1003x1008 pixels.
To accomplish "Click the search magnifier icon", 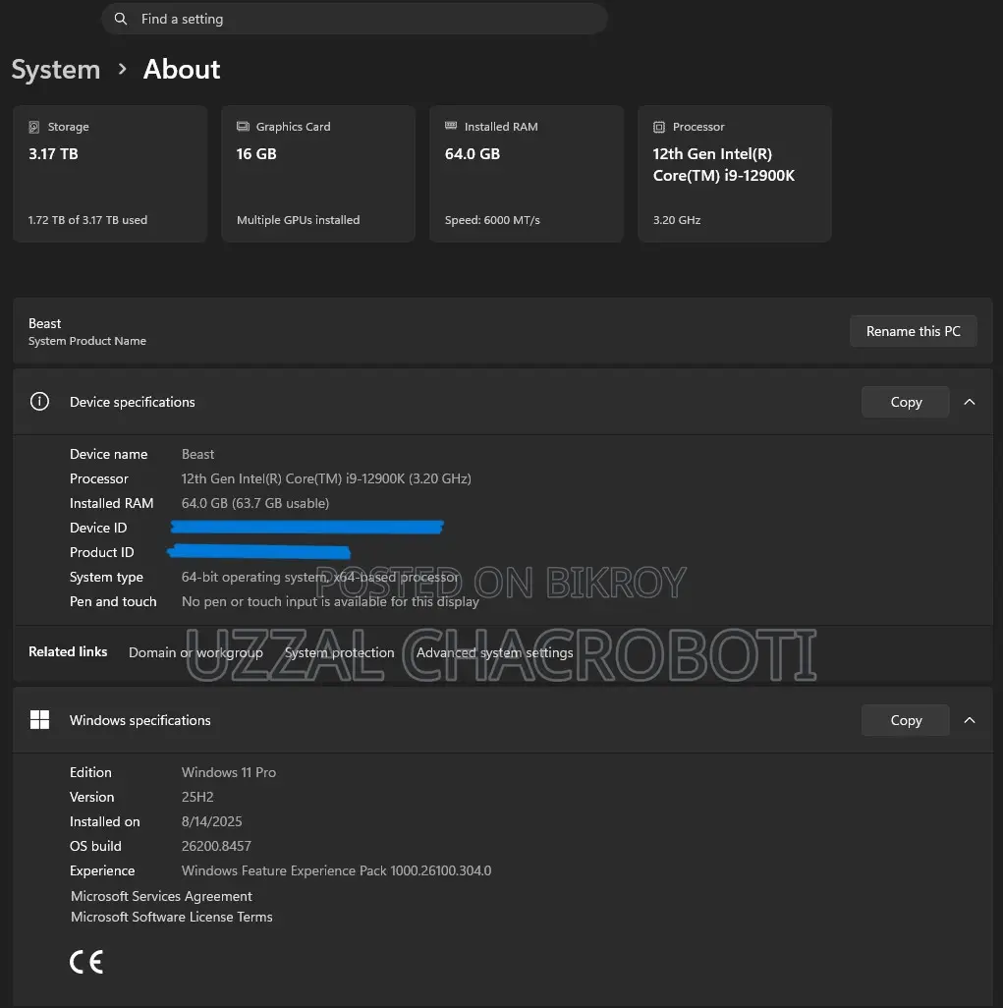I will pyautogui.click(x=120, y=19).
